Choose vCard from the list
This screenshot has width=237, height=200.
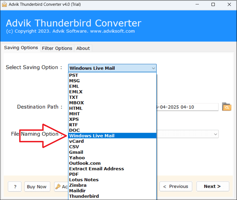(x=112, y=141)
